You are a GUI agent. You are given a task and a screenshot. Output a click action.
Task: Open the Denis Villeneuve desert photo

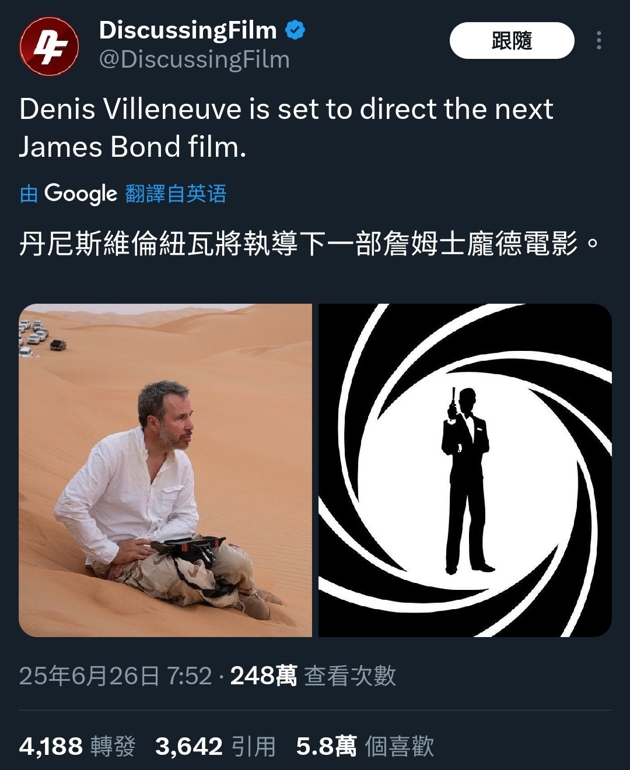pyautogui.click(x=166, y=470)
